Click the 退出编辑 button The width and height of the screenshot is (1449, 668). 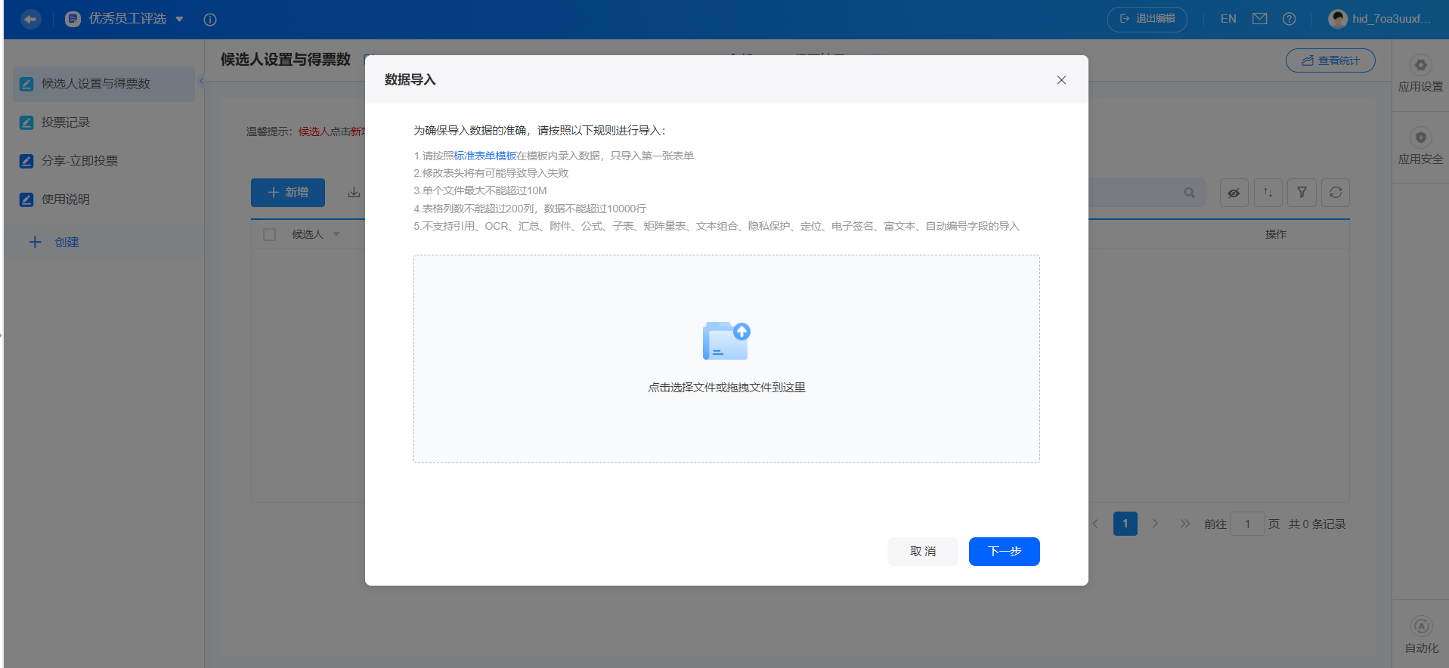(x=1147, y=19)
